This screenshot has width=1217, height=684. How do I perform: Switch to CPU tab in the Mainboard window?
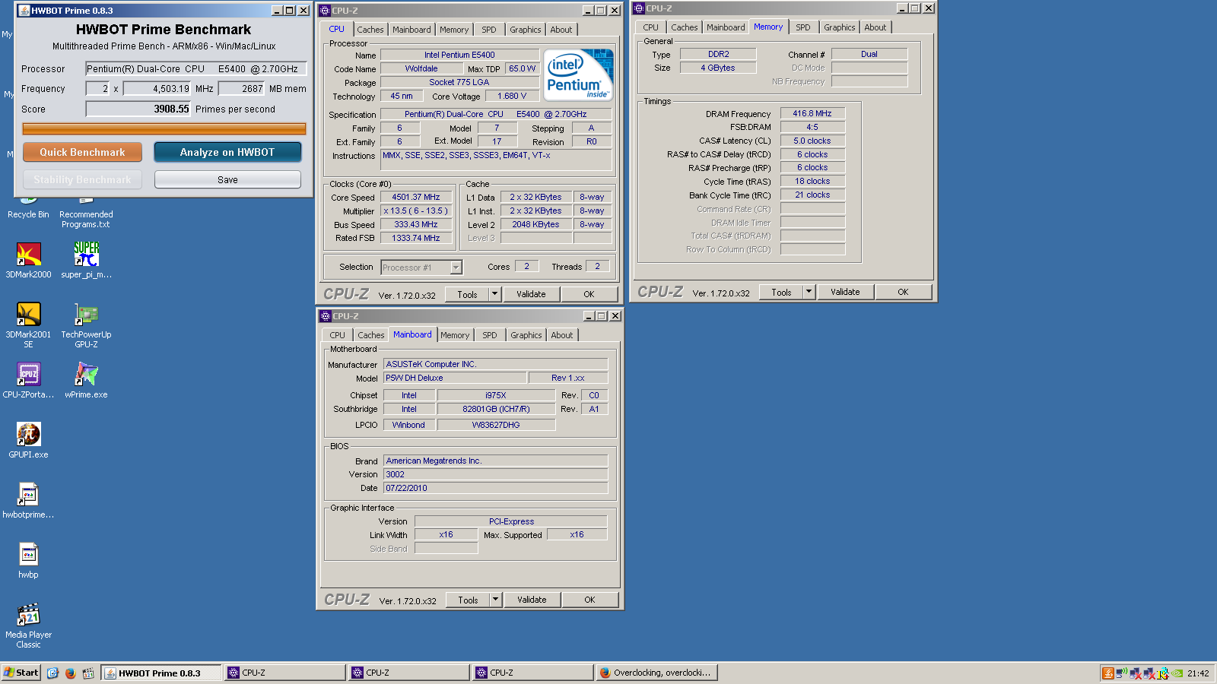point(338,335)
